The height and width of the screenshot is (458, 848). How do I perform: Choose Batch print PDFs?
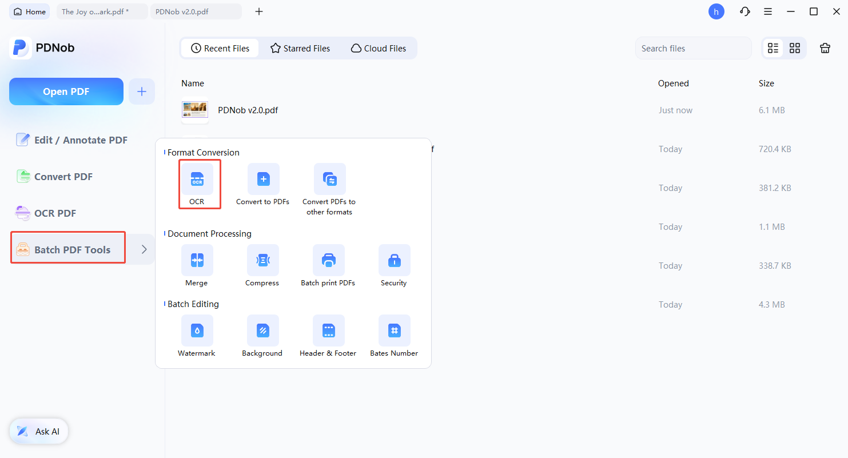(328, 260)
